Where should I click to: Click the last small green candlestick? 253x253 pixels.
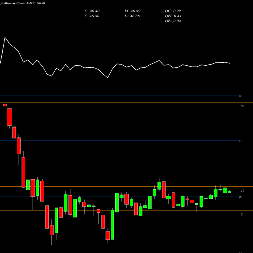(x=230, y=192)
